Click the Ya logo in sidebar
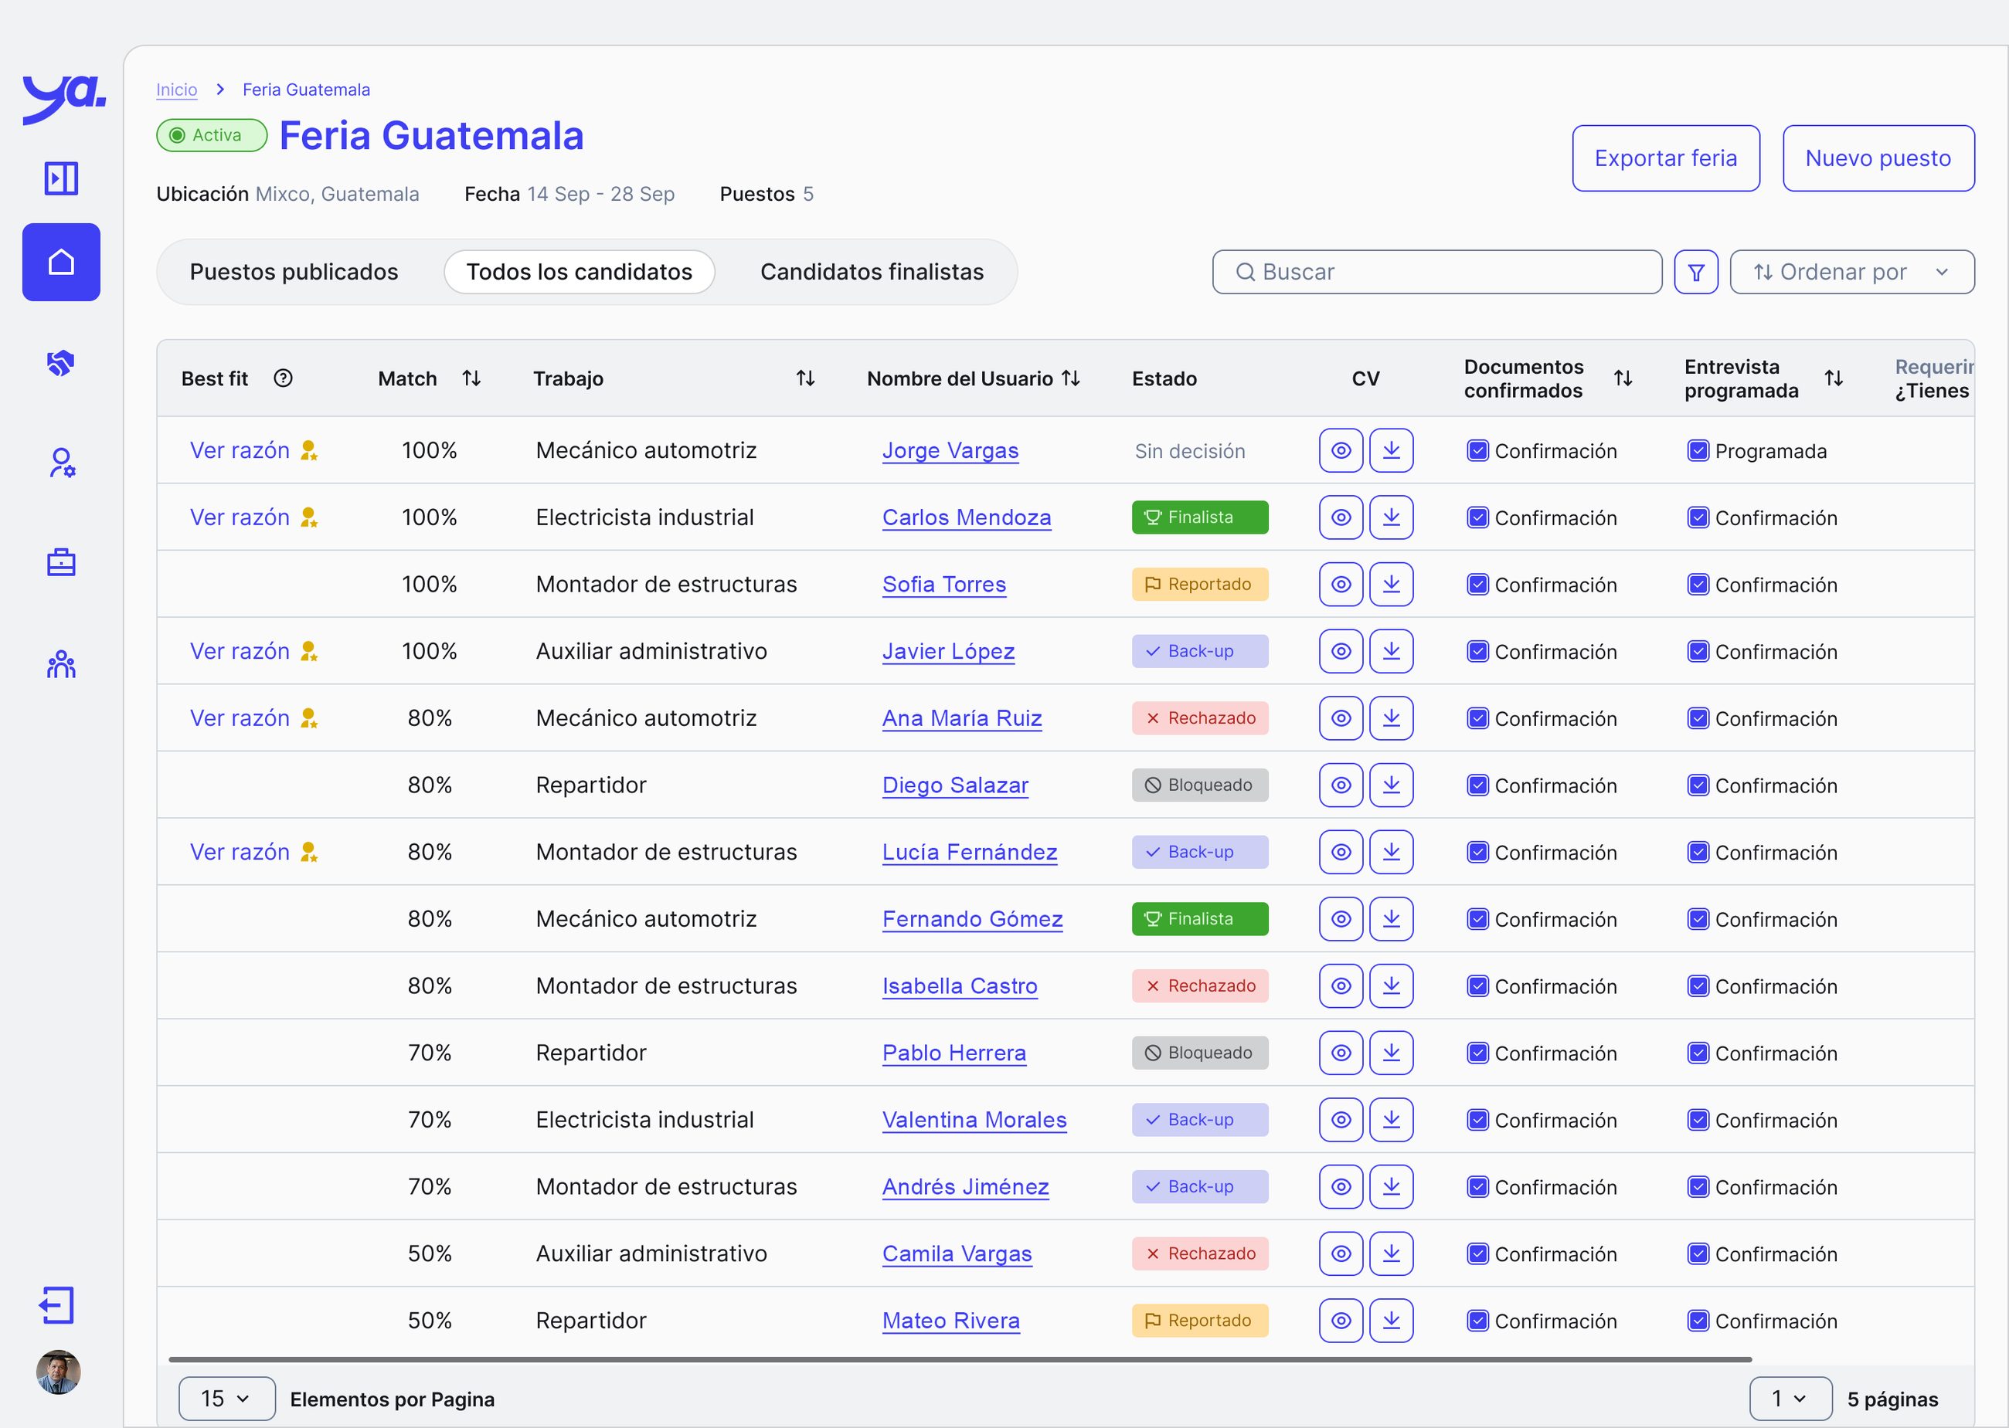This screenshot has width=2009, height=1428. pyautogui.click(x=63, y=99)
